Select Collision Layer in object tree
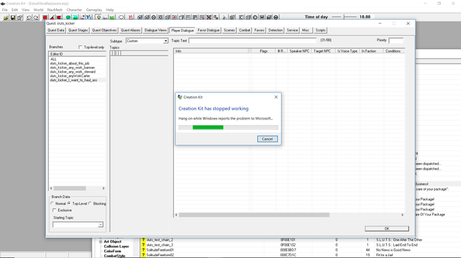461x258 pixels. pos(116,246)
